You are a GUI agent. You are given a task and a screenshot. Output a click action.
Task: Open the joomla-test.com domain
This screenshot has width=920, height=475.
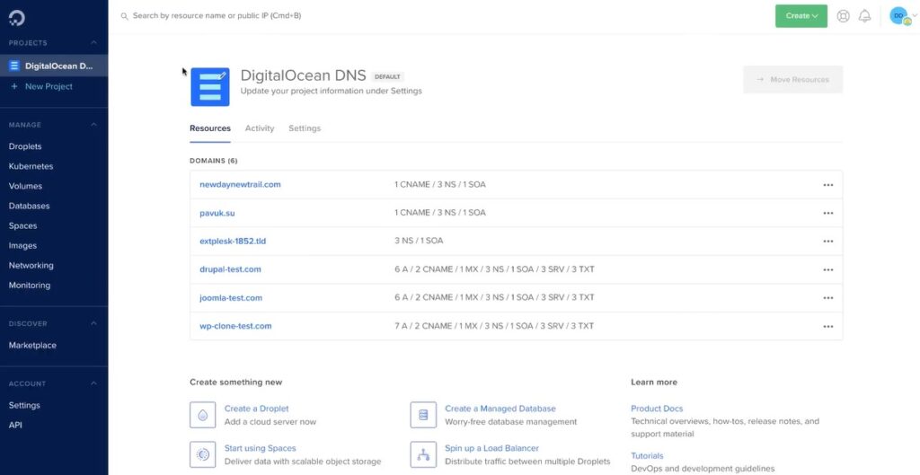pos(231,298)
